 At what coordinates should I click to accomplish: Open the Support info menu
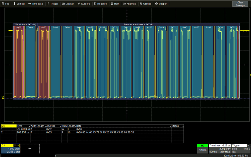click(161, 4)
